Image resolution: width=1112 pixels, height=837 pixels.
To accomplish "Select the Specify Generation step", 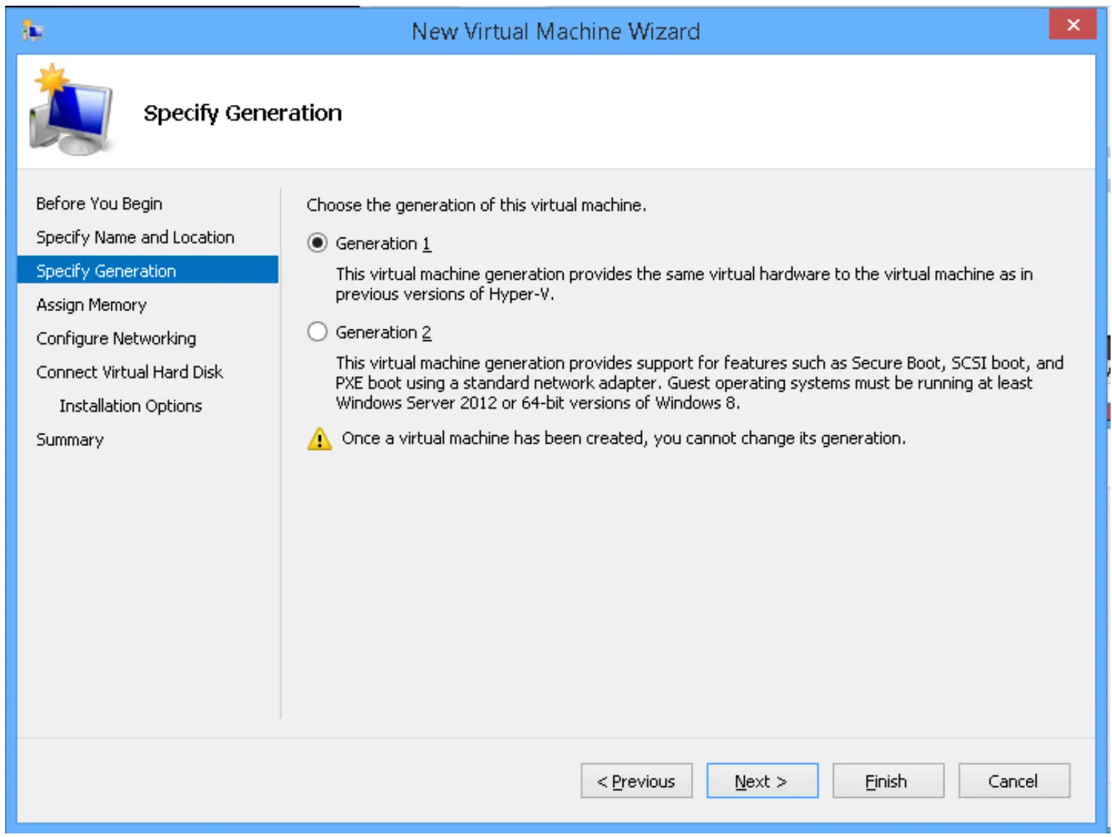I will pyautogui.click(x=148, y=270).
